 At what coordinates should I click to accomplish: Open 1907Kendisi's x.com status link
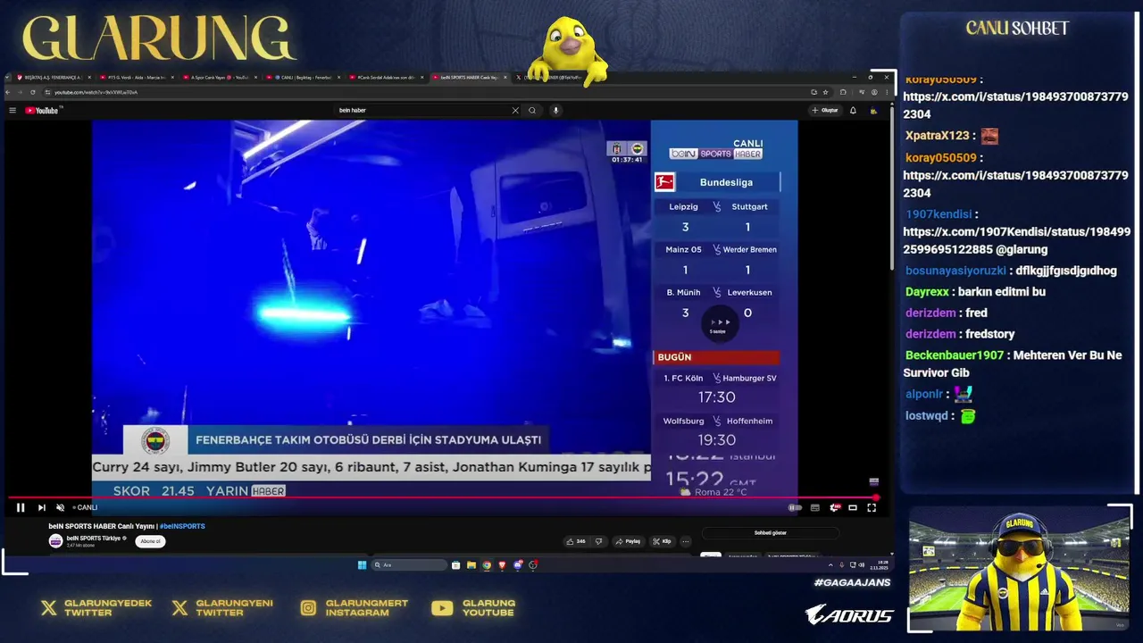[1016, 240]
